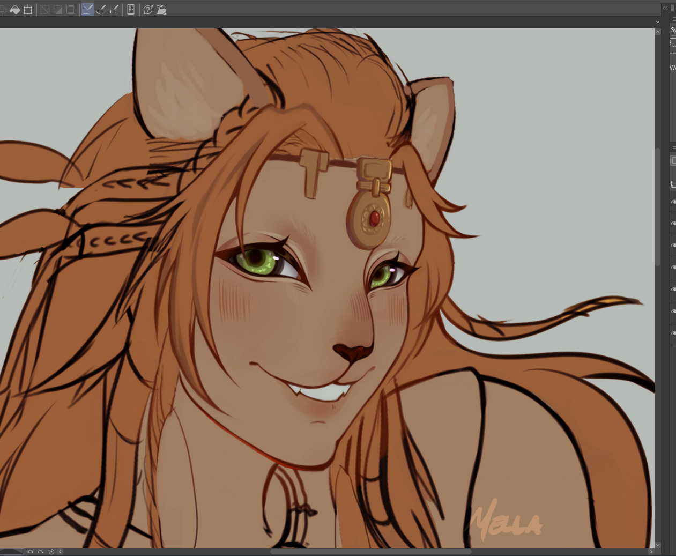The image size is (676, 556).
Task: Toggle Snap to Ruler in toolbar
Action: (88, 10)
